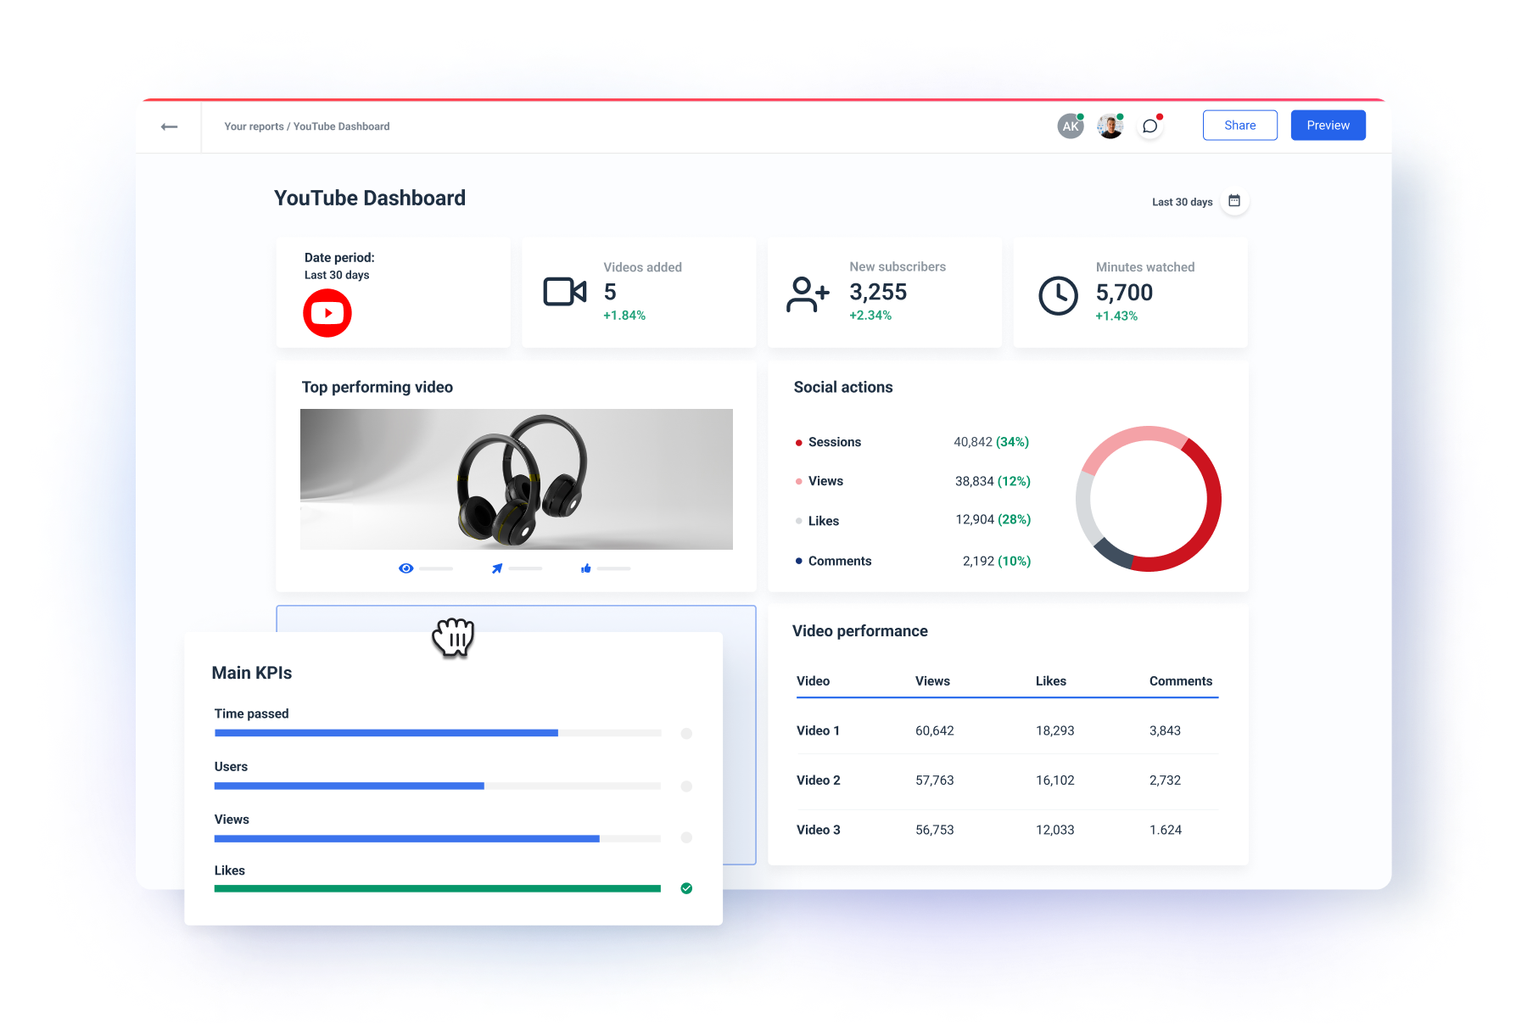Toggle the gray radio beside Users KPI
1527x1024 pixels.
pos(685,786)
